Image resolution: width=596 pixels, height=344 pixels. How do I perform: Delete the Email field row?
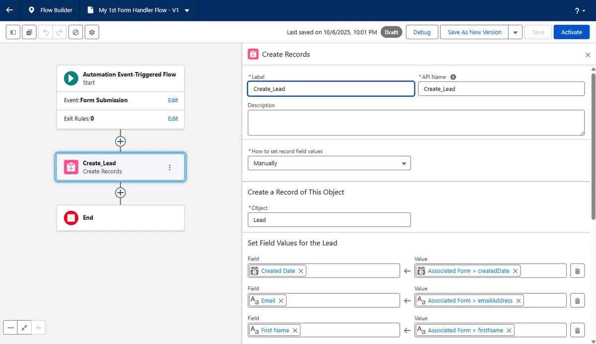pos(577,301)
